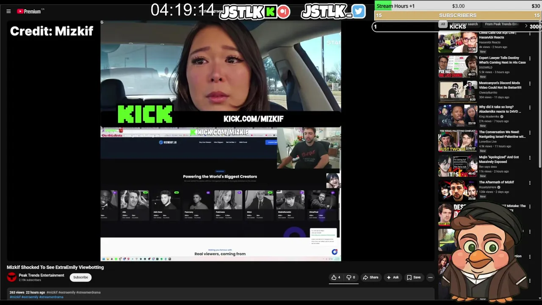
Task: Open King Akademiks channel name
Action: point(489,116)
